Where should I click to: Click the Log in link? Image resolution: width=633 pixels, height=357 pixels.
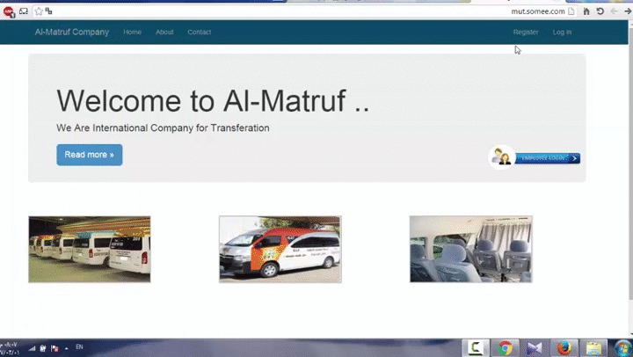[562, 33]
